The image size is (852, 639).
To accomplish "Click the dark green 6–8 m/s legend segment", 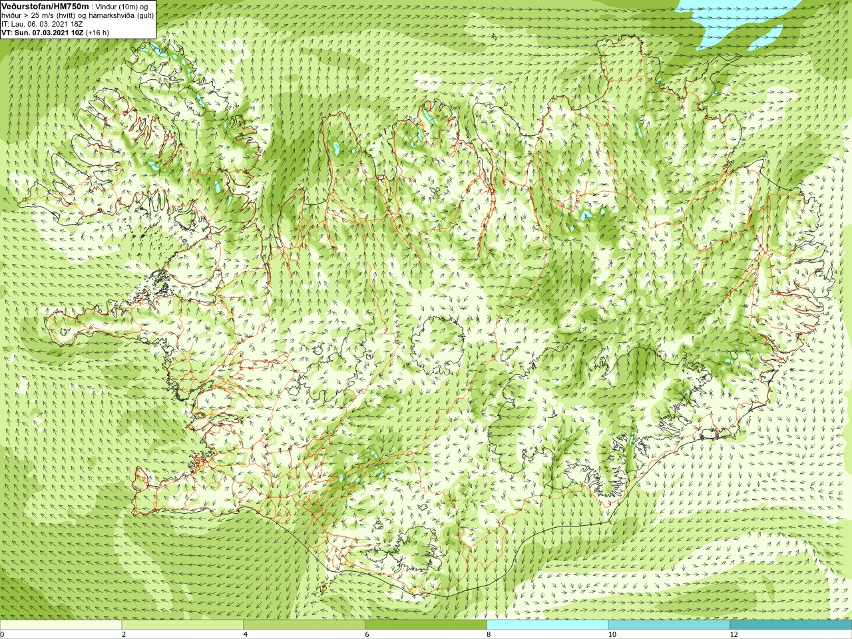I will point(426,625).
